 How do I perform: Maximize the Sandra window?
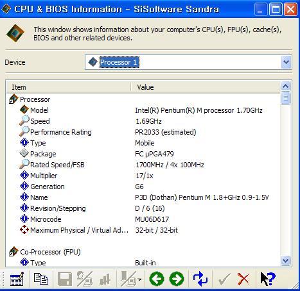point(276,9)
